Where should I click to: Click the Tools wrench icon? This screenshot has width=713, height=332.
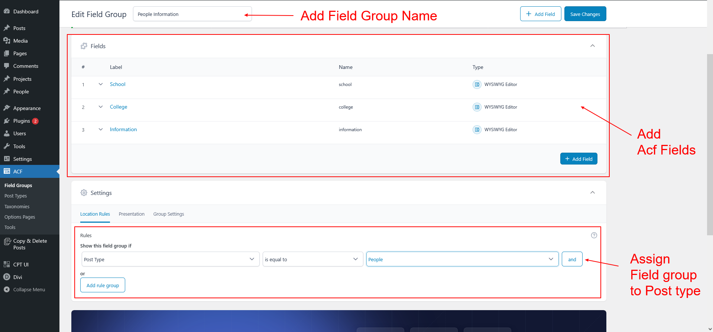pyautogui.click(x=7, y=146)
